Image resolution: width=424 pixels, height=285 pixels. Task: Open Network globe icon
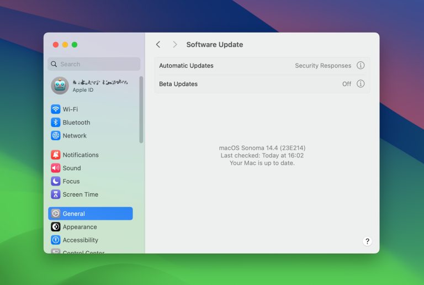coord(56,136)
